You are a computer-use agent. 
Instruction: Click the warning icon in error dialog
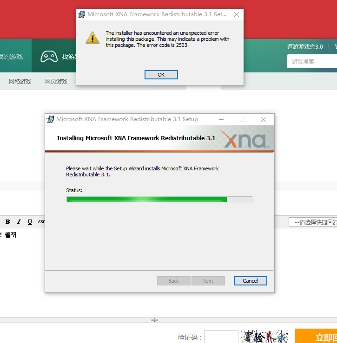pyautogui.click(x=93, y=38)
